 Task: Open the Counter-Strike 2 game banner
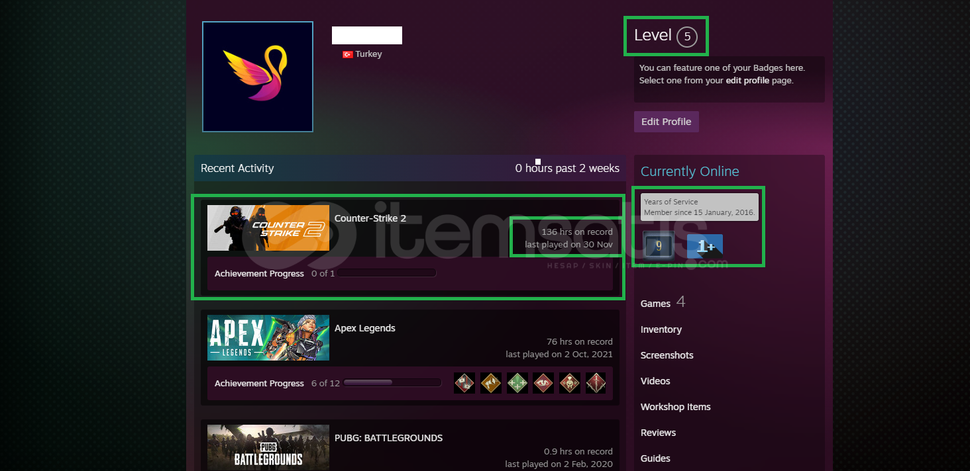(268, 228)
